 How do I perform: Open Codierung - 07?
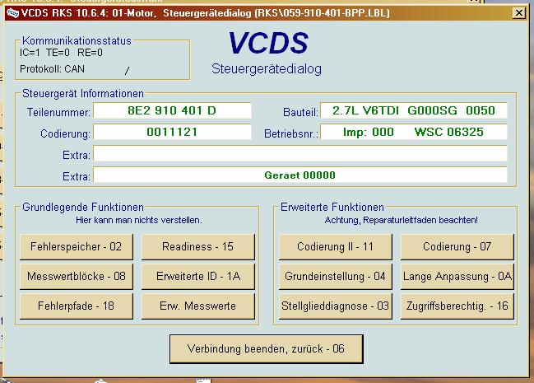(457, 246)
